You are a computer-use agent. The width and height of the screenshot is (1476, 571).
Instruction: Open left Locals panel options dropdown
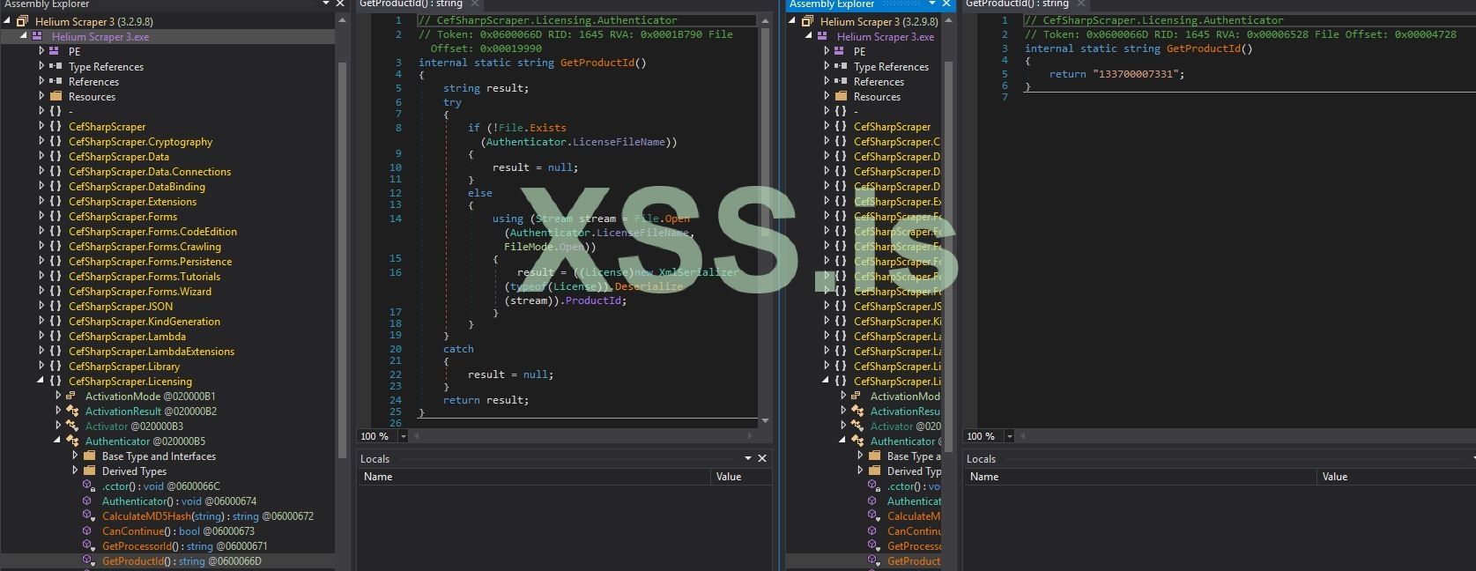[x=748, y=458]
